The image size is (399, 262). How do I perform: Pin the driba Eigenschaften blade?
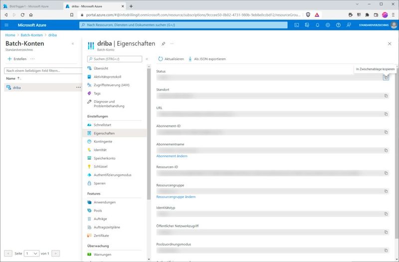point(163,43)
